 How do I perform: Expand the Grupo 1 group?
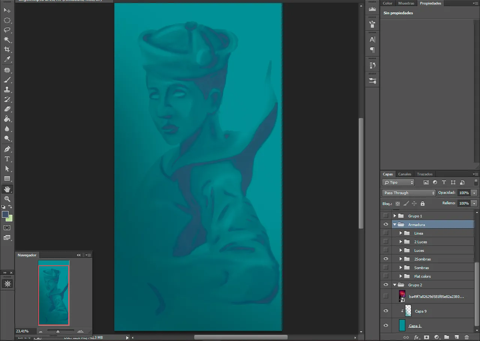pyautogui.click(x=394, y=216)
